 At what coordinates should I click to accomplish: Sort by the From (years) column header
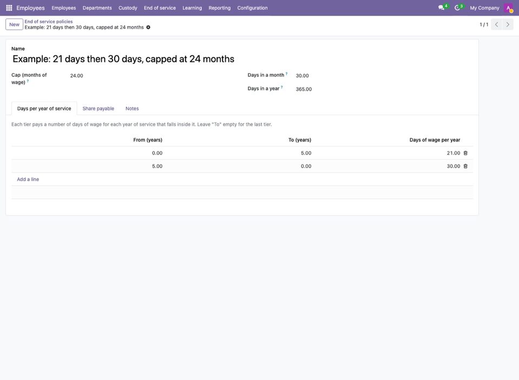(148, 140)
